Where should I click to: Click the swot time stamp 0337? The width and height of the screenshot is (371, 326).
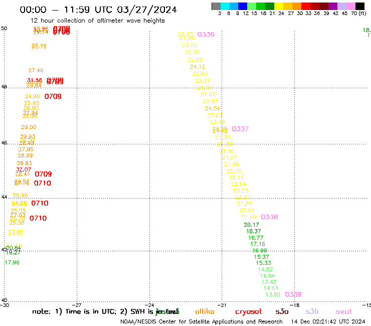click(240, 129)
